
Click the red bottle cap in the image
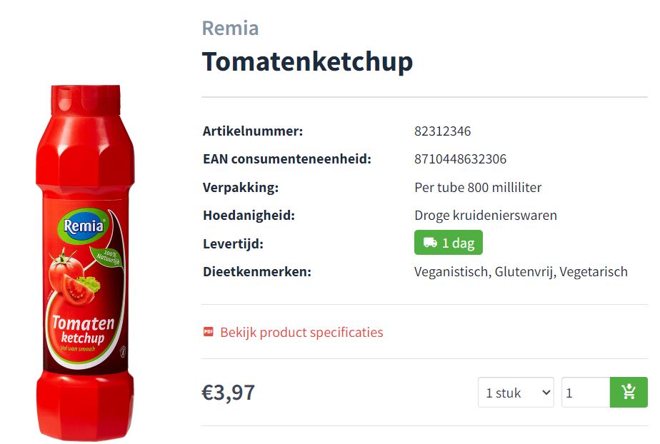pyautogui.click(x=86, y=100)
